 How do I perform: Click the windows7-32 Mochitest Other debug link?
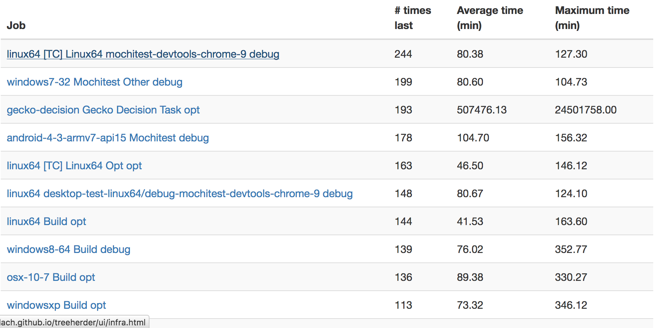[94, 82]
